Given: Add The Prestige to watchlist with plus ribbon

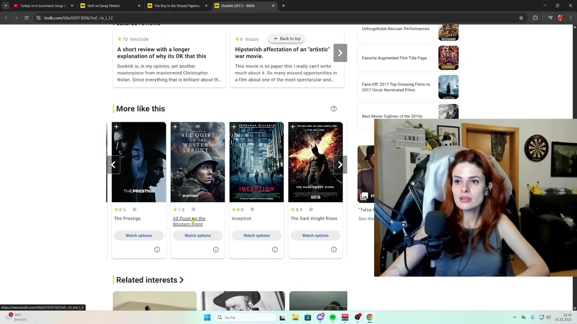Looking at the screenshot, I should [x=116, y=127].
